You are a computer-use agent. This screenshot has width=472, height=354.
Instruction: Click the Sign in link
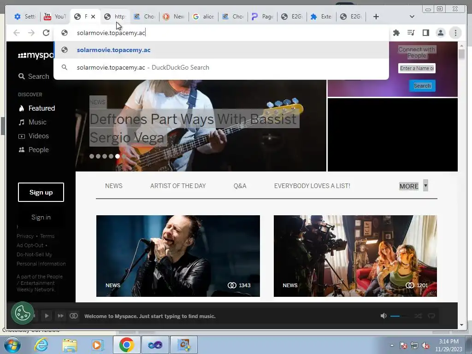[x=41, y=217]
